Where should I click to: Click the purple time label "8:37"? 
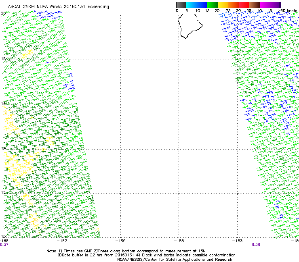click(x=4, y=245)
